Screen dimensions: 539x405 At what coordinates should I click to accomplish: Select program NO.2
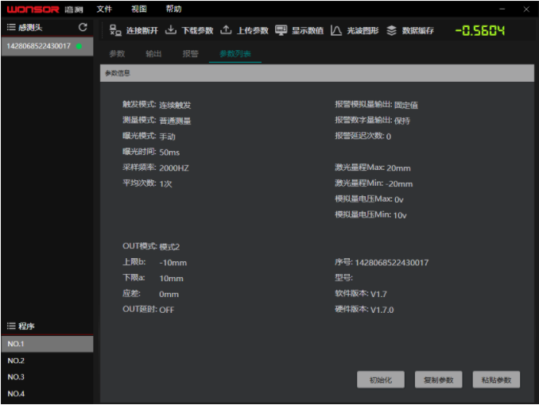47,361
